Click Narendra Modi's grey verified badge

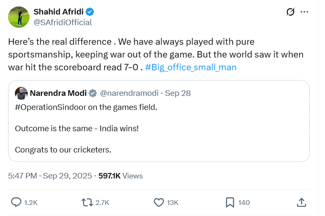coord(93,93)
